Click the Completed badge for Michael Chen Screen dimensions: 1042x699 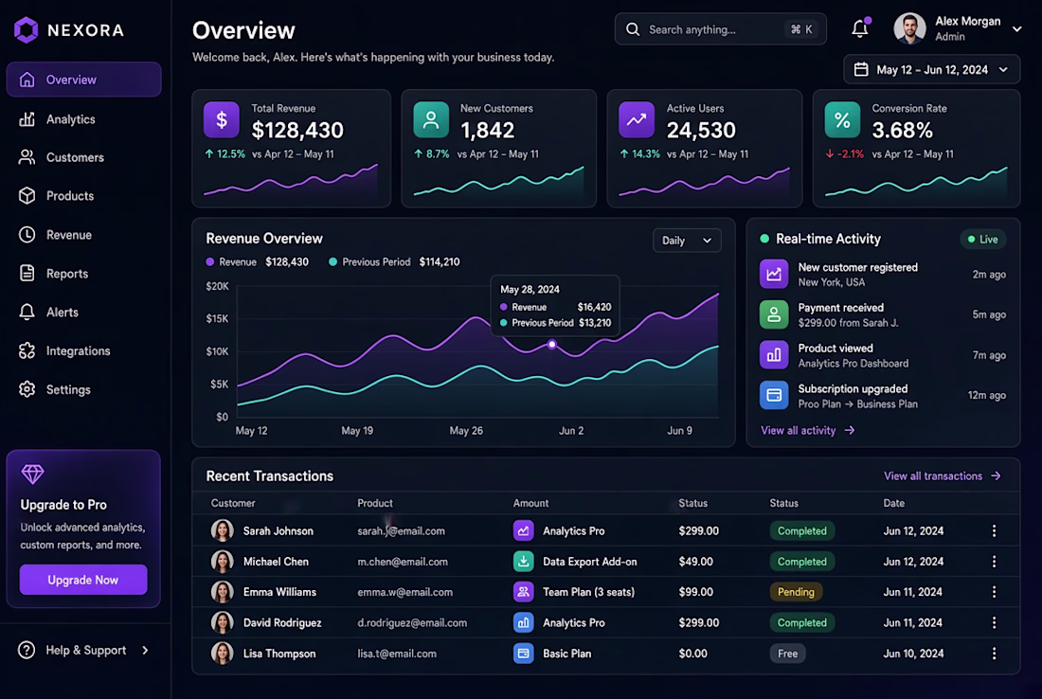(802, 562)
